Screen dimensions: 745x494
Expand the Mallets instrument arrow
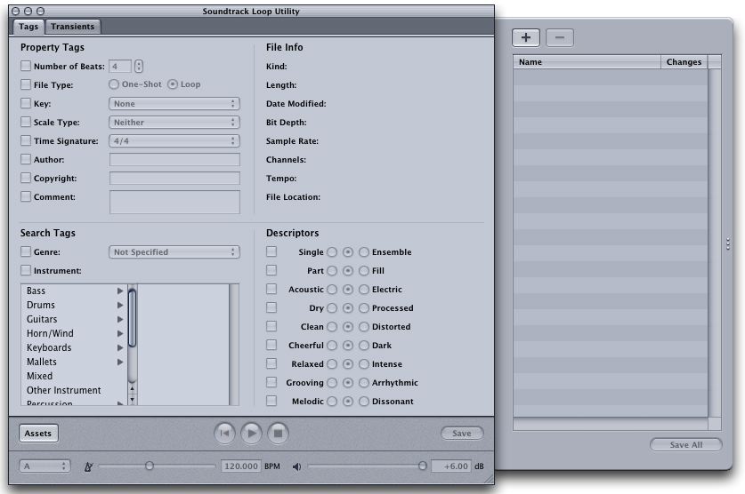tap(120, 362)
